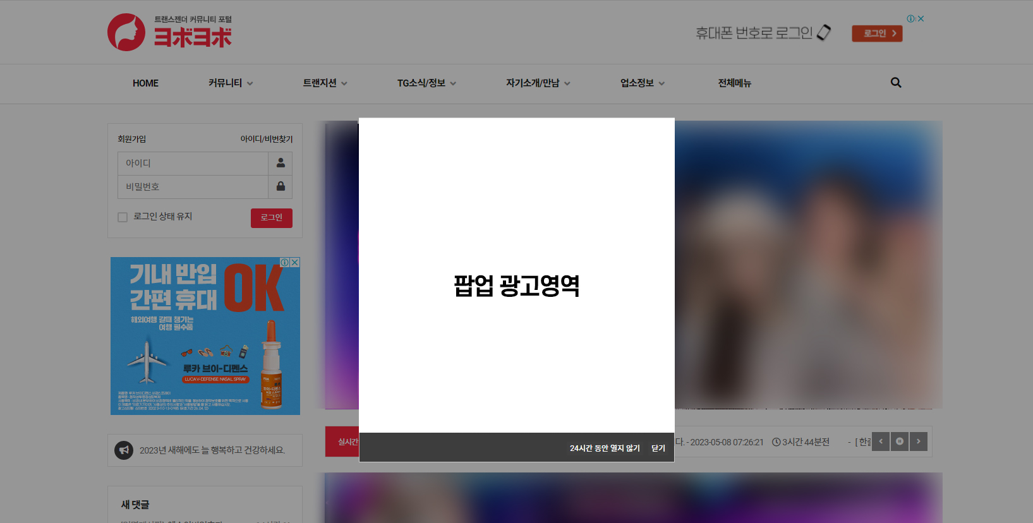Go to the HOME menu item
1033x523 pixels.
[145, 83]
